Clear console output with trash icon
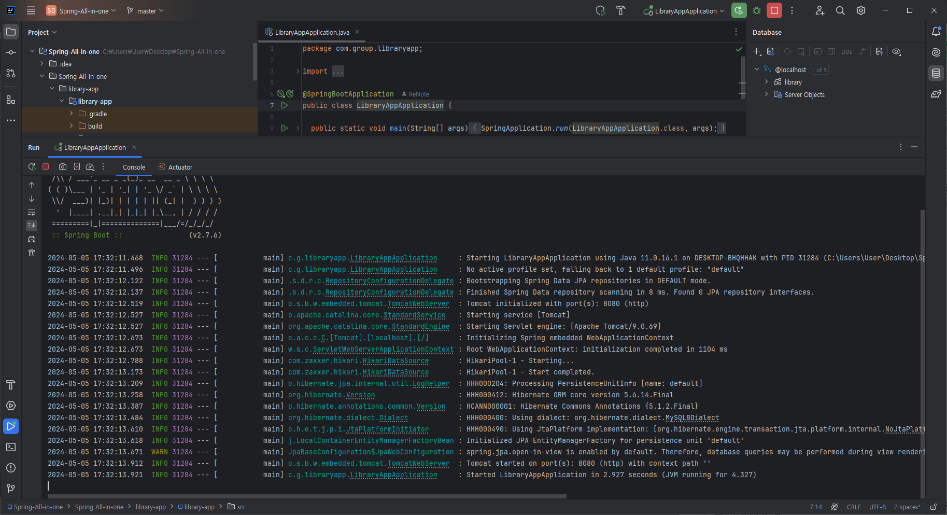Viewport: 947px width, 515px height. pyautogui.click(x=32, y=253)
